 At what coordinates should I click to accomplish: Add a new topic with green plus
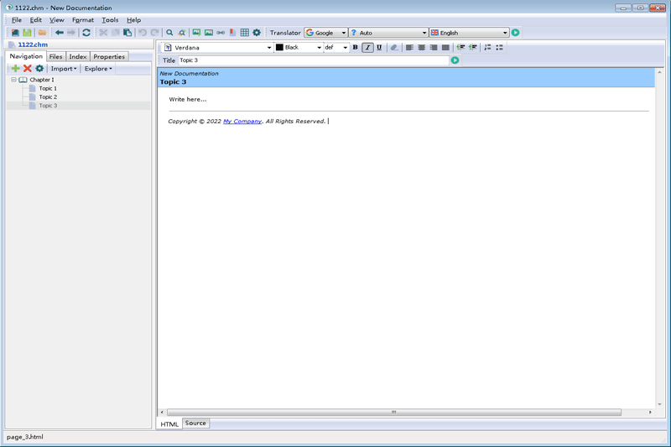click(x=15, y=69)
